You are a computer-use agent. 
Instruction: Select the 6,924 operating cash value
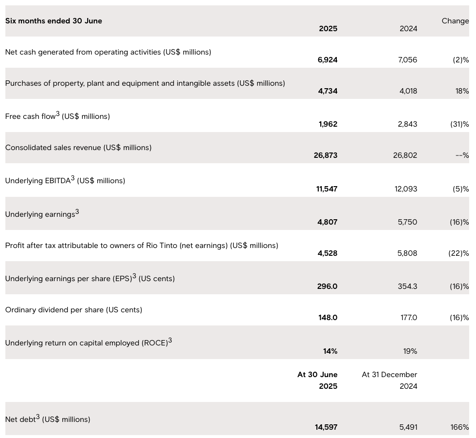coord(328,60)
